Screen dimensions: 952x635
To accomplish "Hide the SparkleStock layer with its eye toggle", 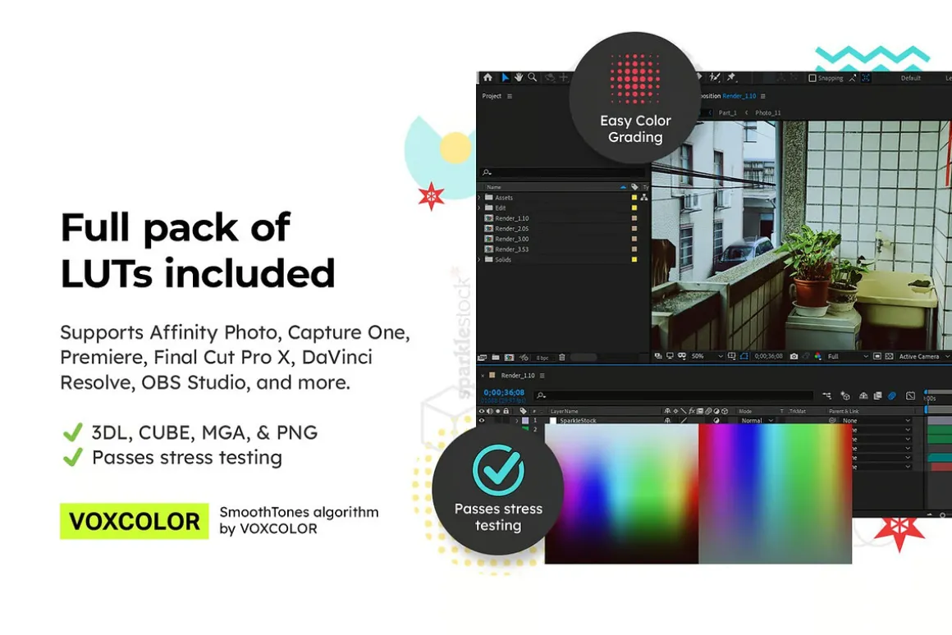I will [482, 420].
